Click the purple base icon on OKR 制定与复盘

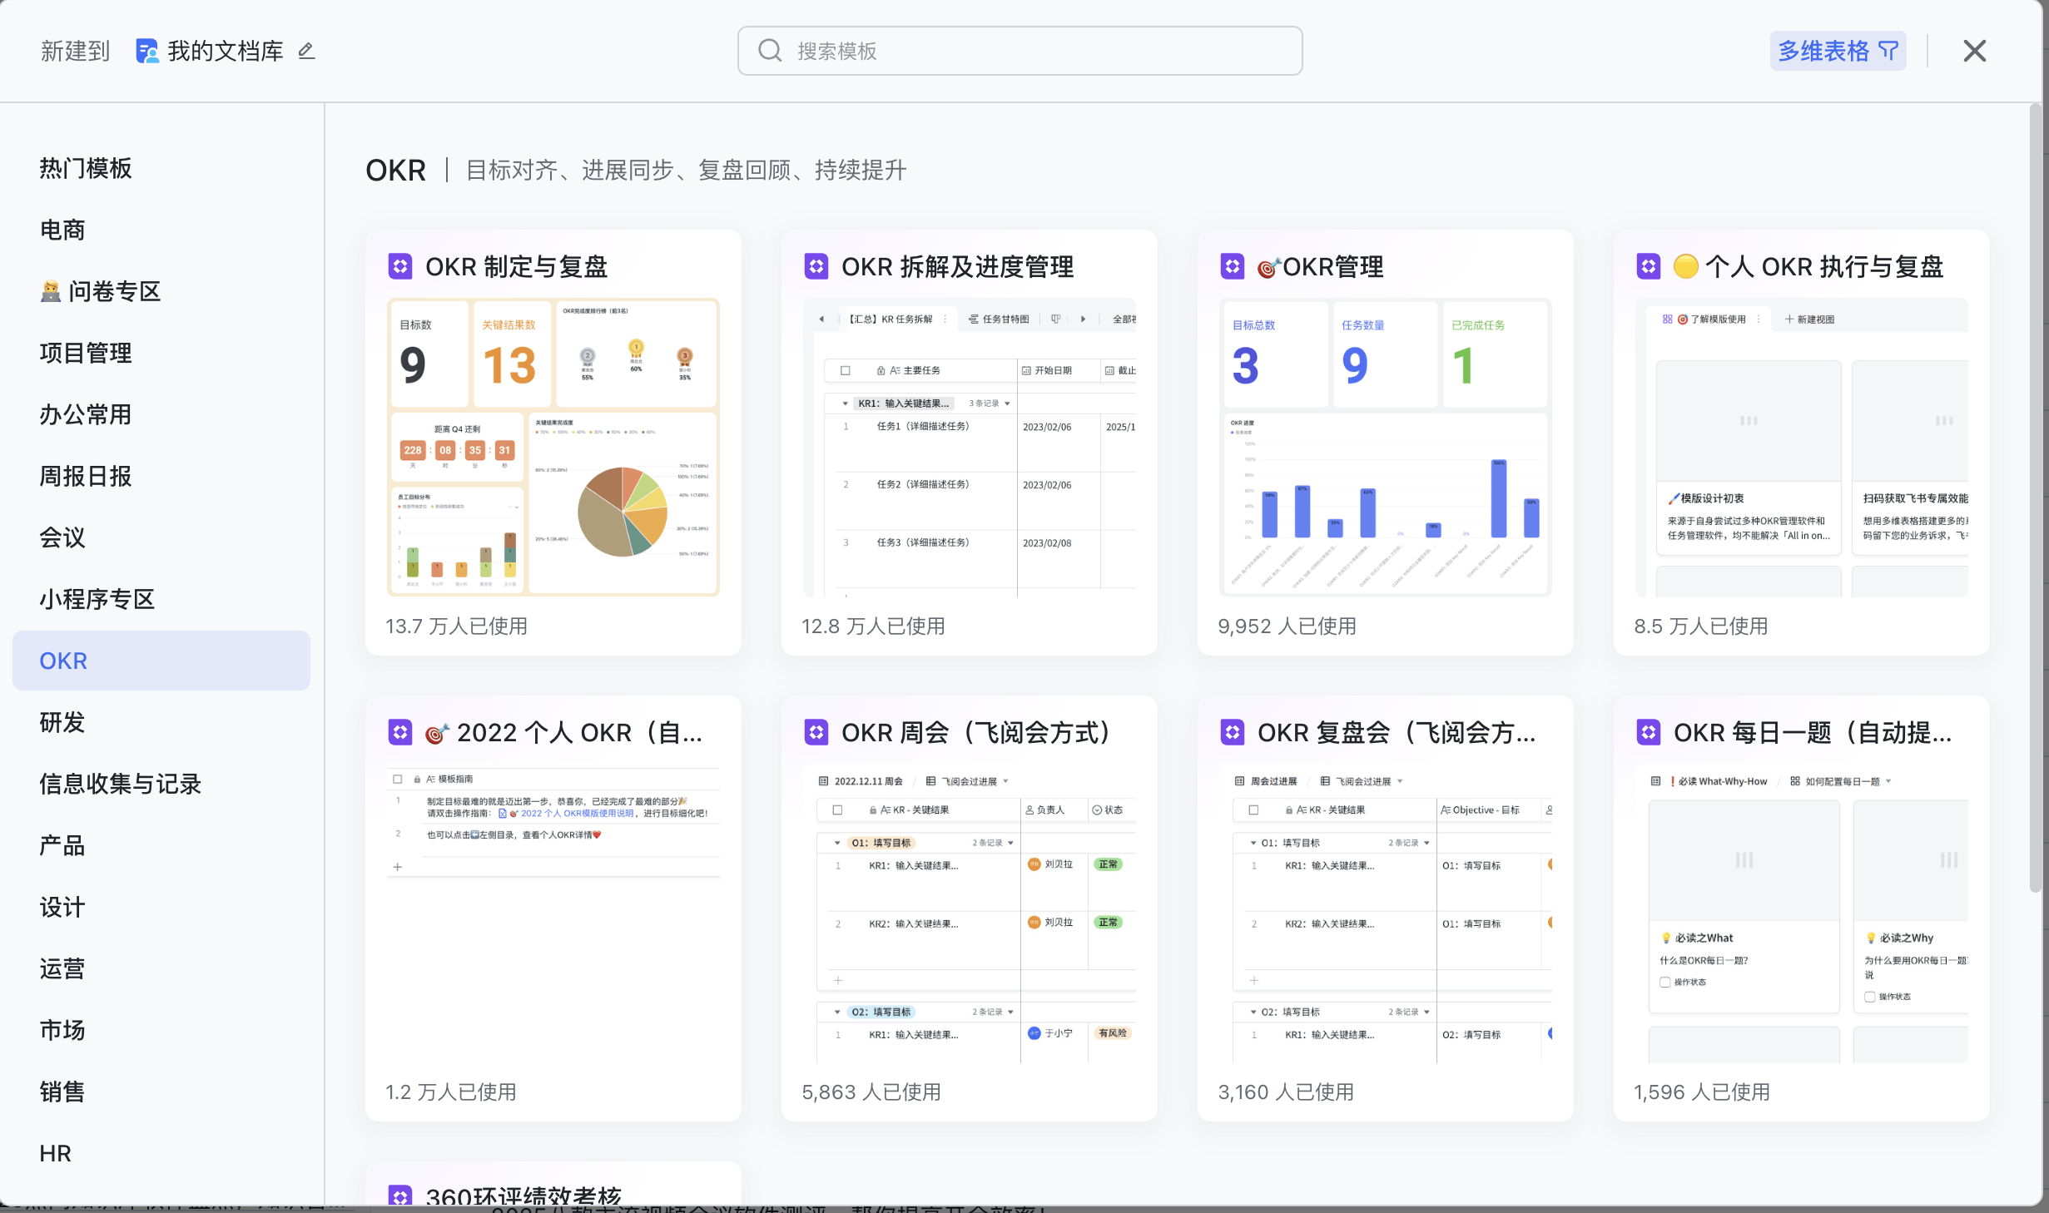pyautogui.click(x=400, y=266)
